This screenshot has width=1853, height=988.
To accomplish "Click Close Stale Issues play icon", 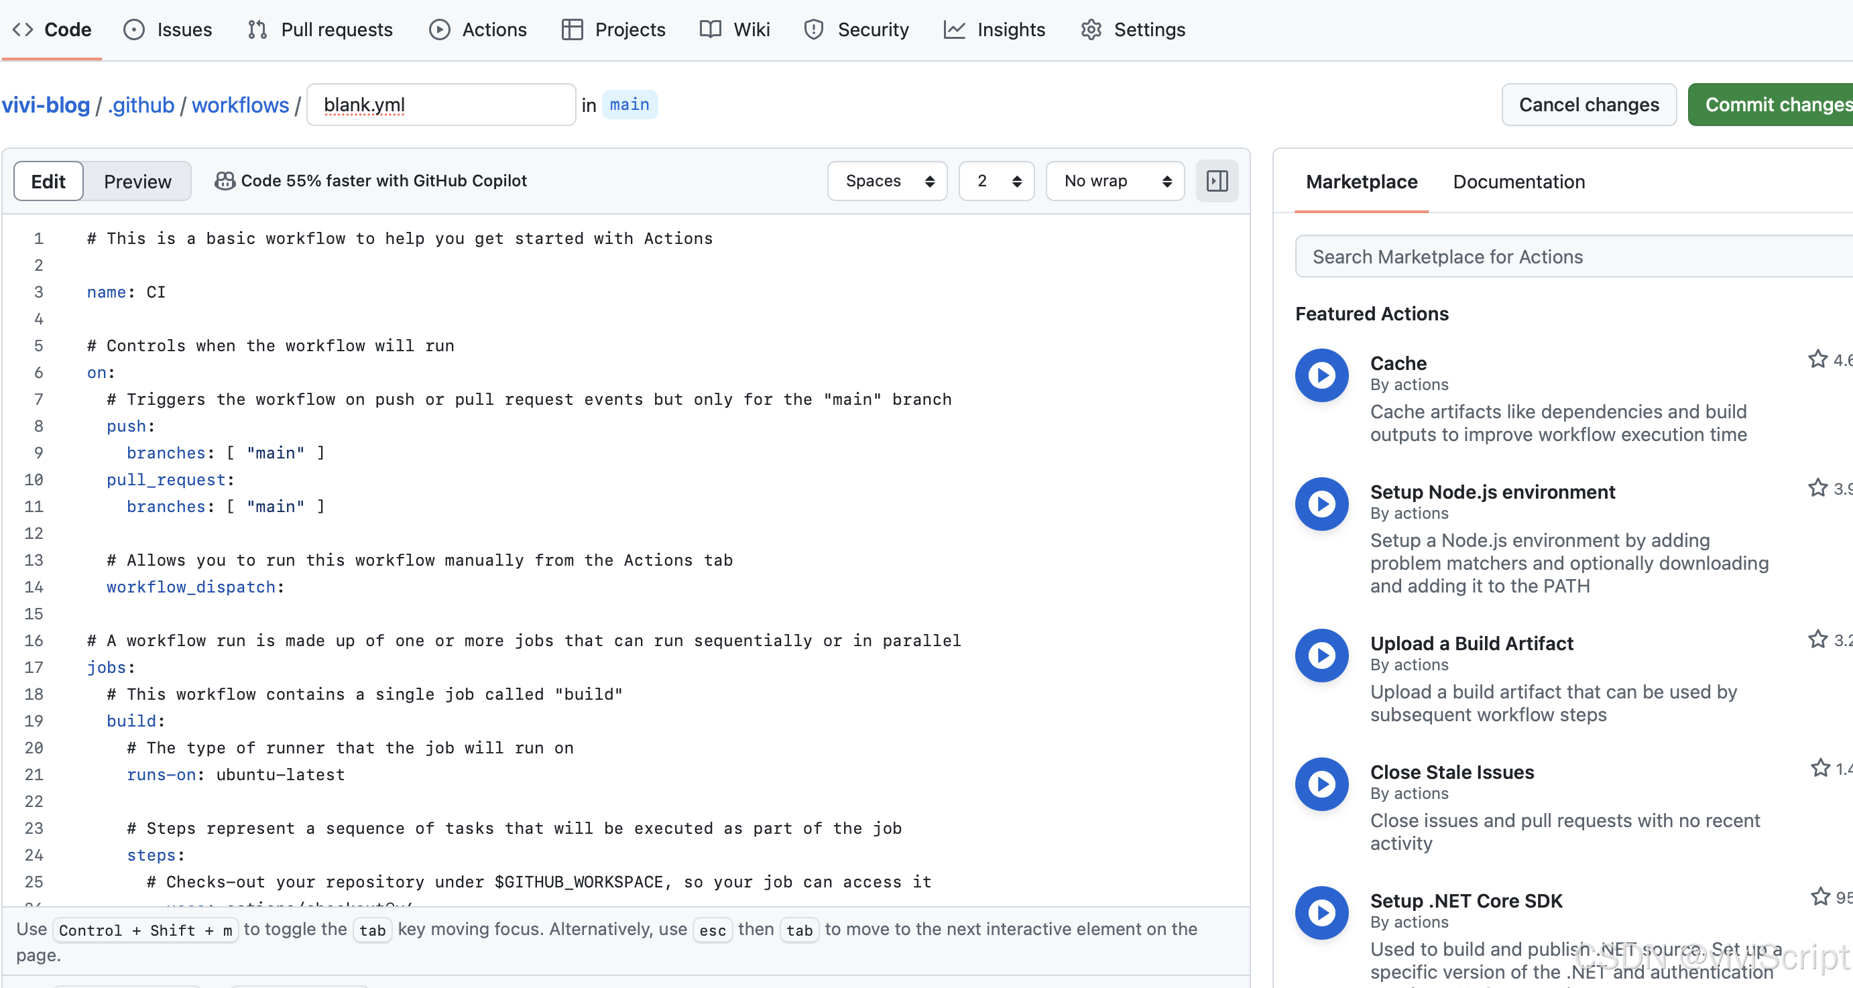I will pyautogui.click(x=1322, y=784).
